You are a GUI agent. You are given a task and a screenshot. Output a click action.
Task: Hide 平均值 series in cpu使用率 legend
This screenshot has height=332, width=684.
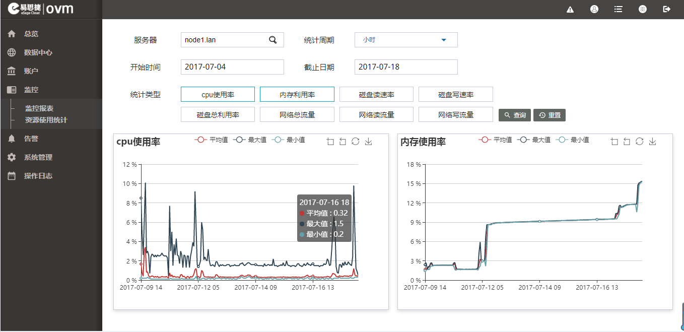pos(212,140)
